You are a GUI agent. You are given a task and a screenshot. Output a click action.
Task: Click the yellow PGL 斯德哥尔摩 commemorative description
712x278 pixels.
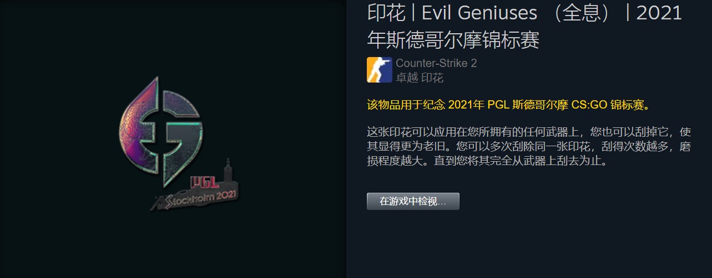coord(508,105)
